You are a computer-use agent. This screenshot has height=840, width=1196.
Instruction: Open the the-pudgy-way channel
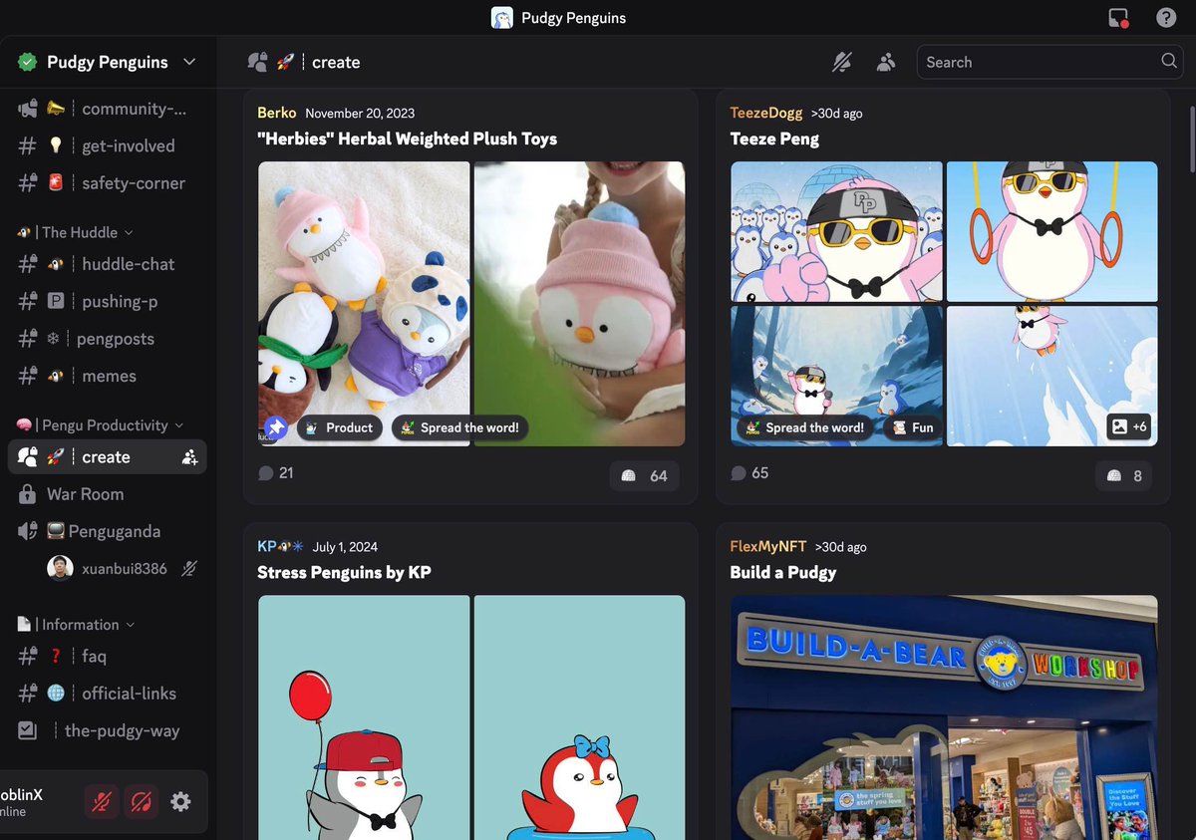click(108, 730)
